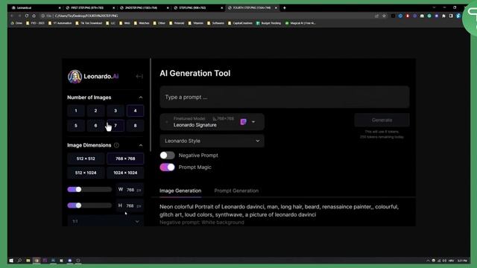Open the 1:1 aspect ratio dropdown
Screen dimensions: 477x268
(x=105, y=221)
